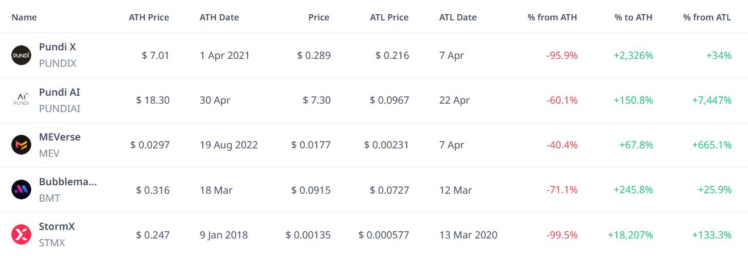Sort by % to ATH column header
The height and width of the screenshot is (256, 748).
tap(633, 17)
